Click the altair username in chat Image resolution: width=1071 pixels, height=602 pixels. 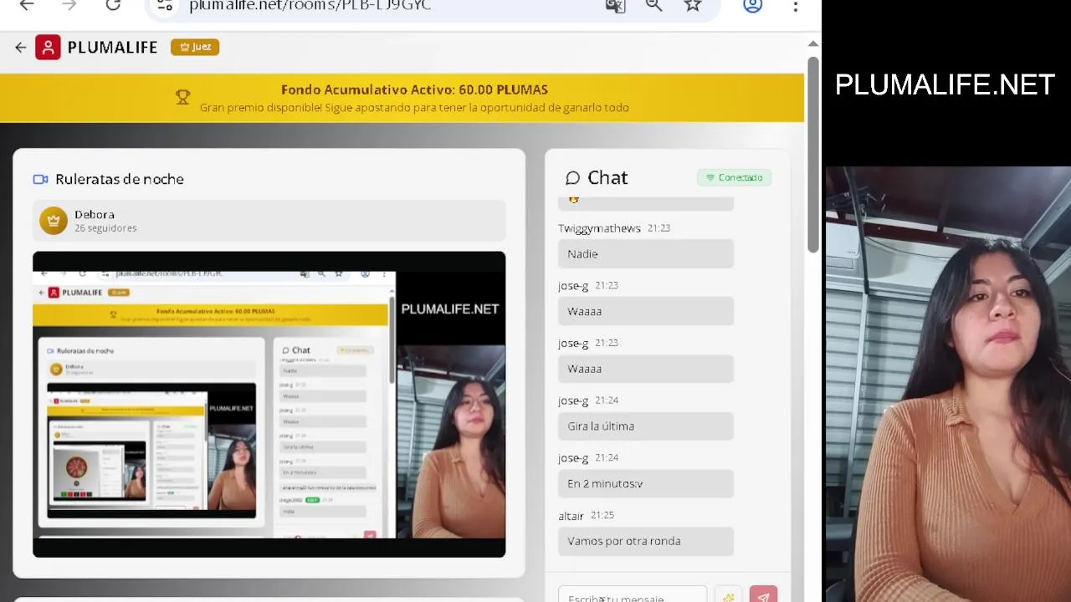point(571,516)
